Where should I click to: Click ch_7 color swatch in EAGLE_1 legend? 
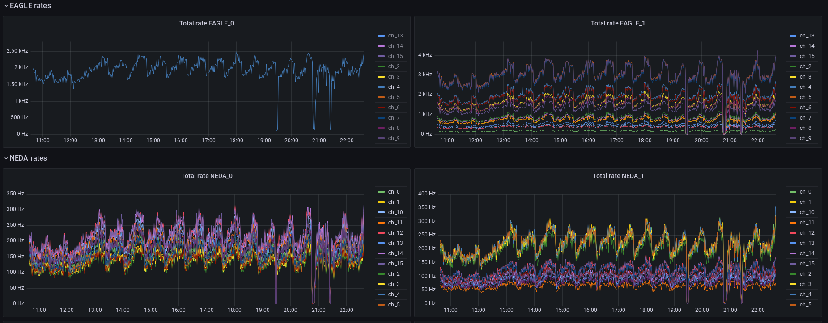[x=793, y=118]
